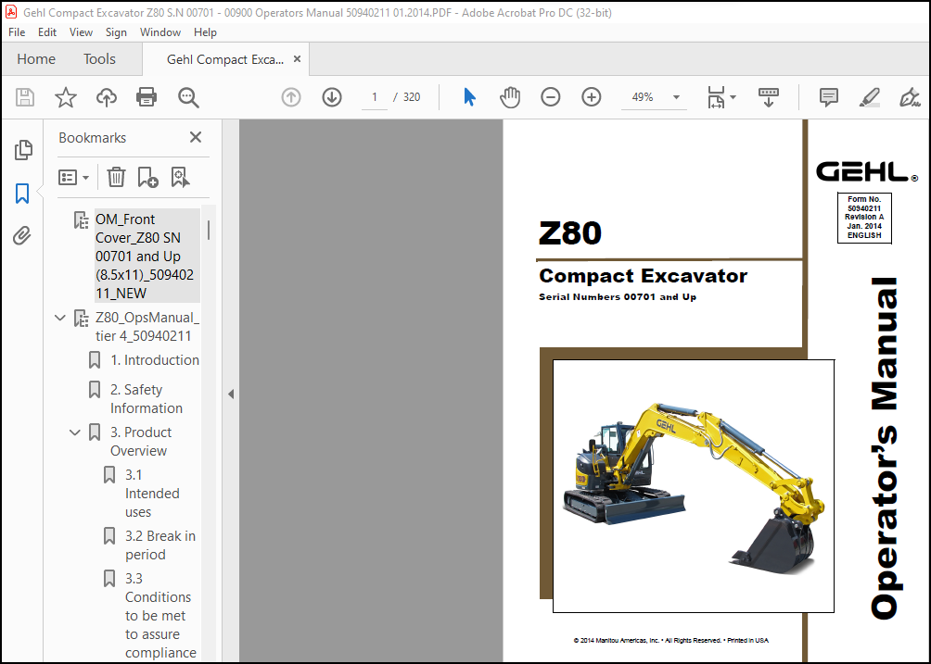Open the Find text search tool
The image size is (931, 664).
coord(188,97)
